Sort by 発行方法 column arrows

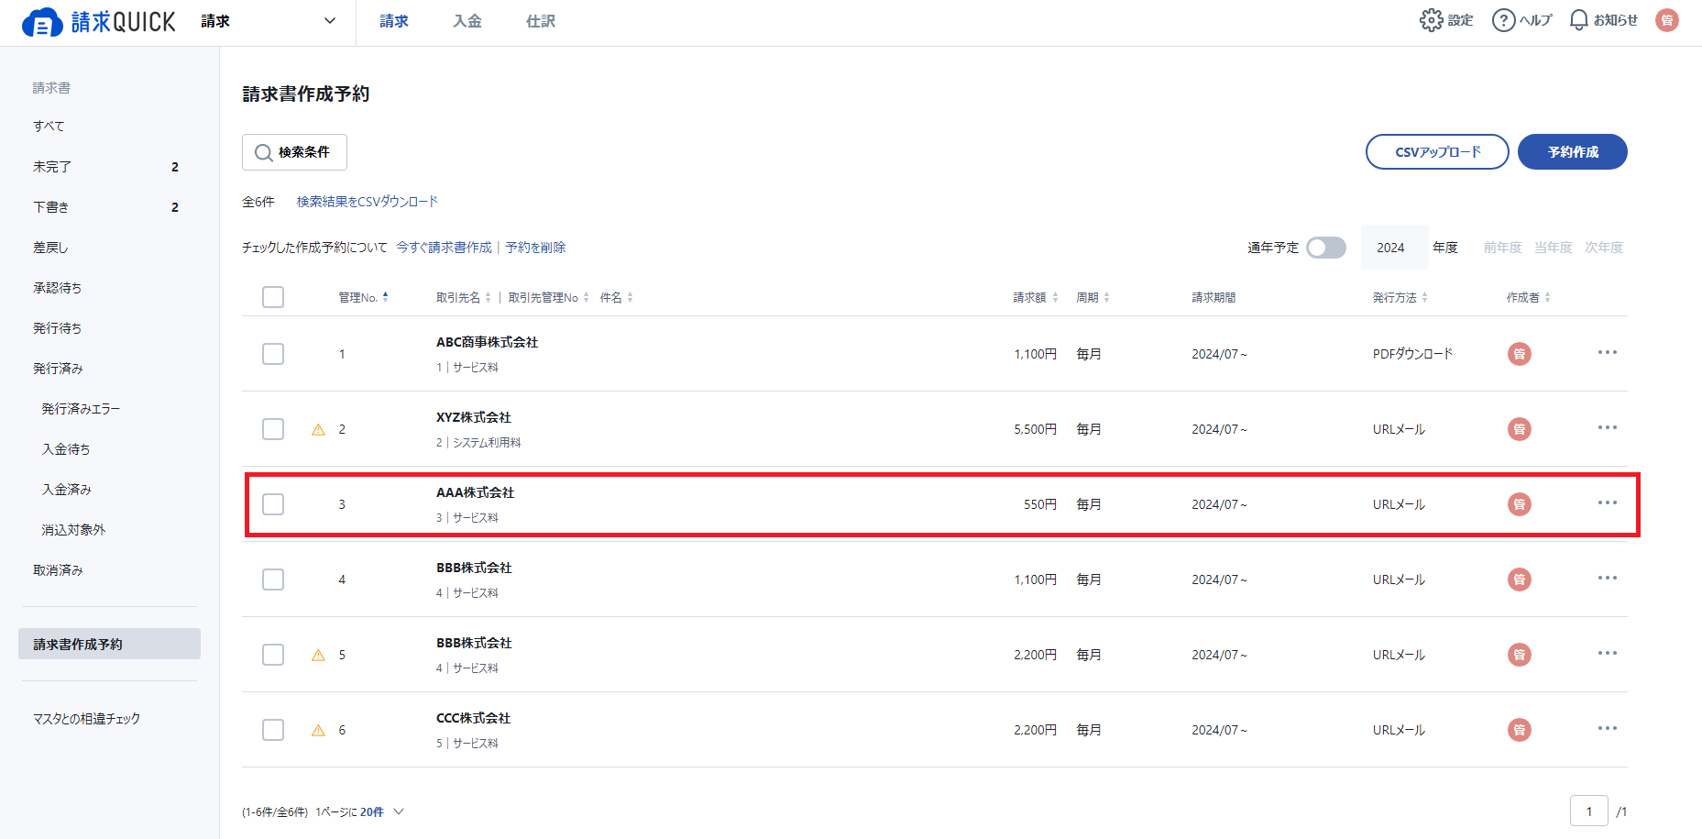click(1424, 297)
